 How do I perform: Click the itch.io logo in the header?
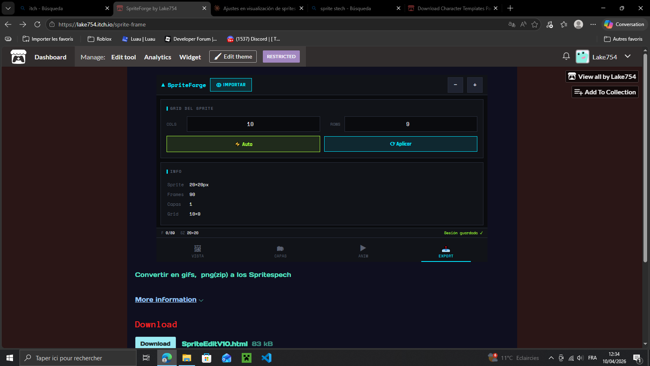coord(18,57)
